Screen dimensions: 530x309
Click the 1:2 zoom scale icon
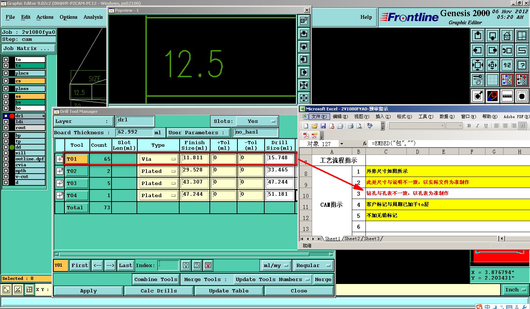[x=507, y=65]
